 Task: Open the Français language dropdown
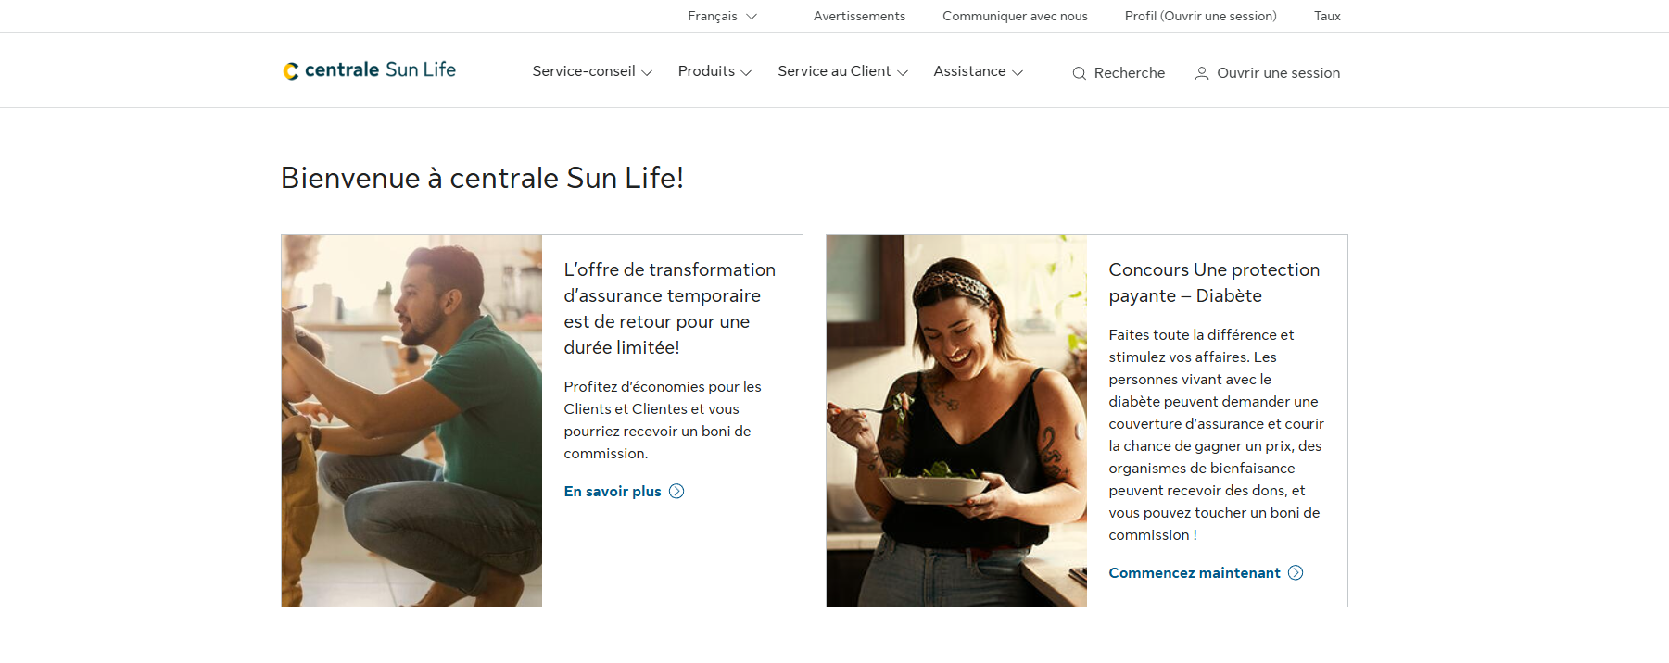[722, 16]
